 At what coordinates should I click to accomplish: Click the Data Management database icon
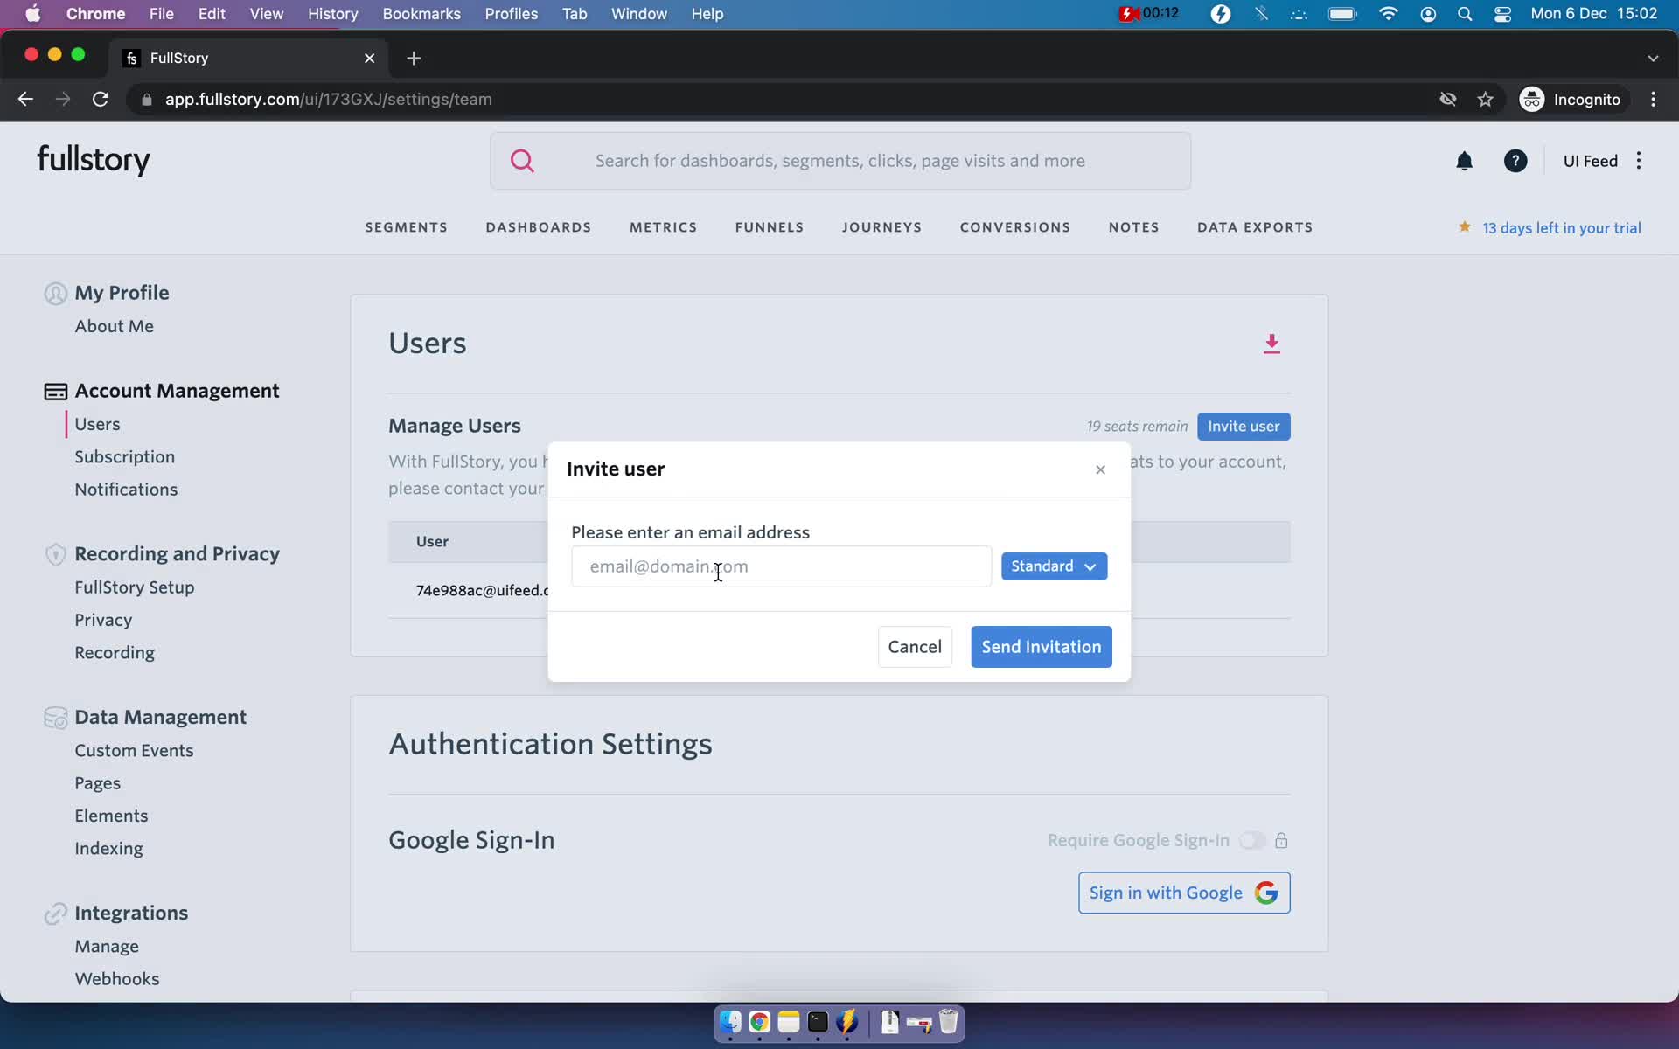coord(55,718)
